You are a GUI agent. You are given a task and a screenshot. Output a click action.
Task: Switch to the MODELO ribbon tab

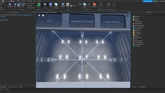24,1
